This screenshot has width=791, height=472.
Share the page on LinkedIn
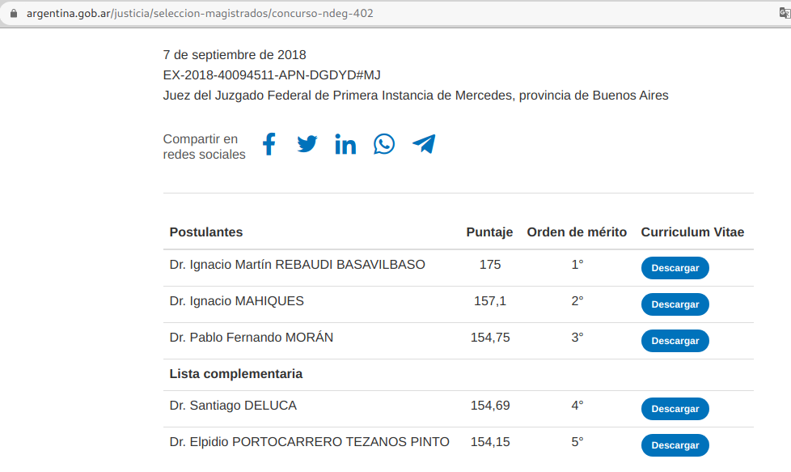[345, 144]
